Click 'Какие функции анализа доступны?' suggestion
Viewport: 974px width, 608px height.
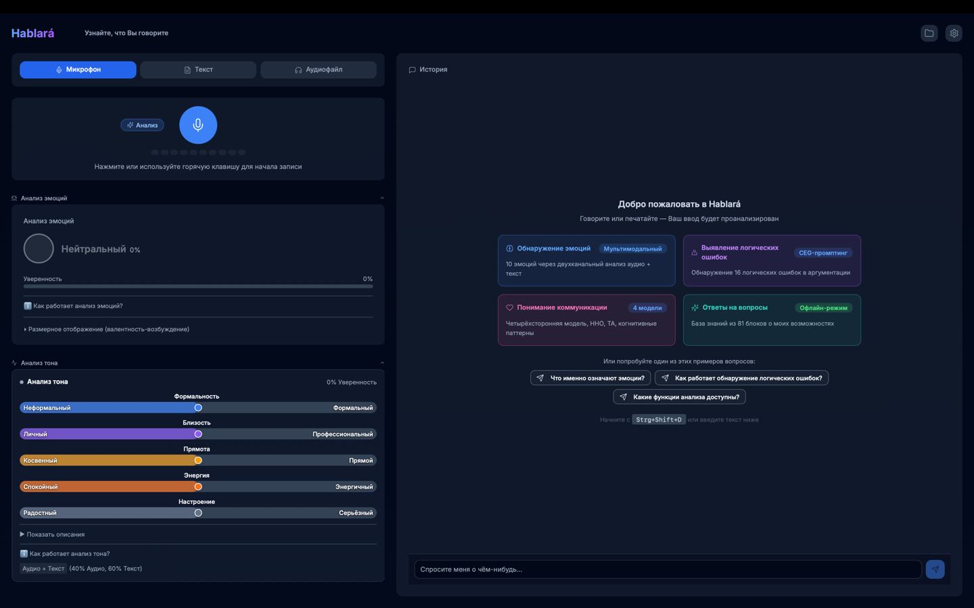679,397
